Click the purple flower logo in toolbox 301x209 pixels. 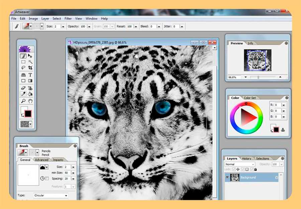(x=25, y=49)
